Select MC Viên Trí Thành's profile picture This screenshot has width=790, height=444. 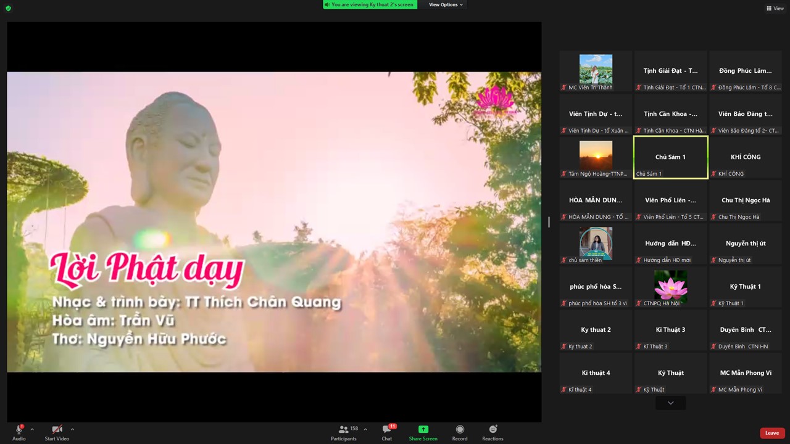click(596, 69)
